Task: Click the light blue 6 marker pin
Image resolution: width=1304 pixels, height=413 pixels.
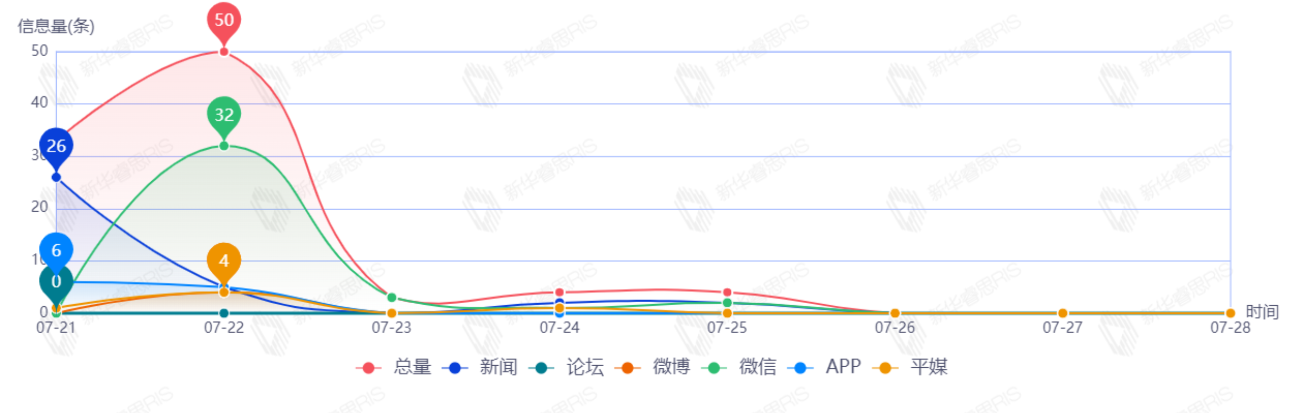Action: coord(56,252)
